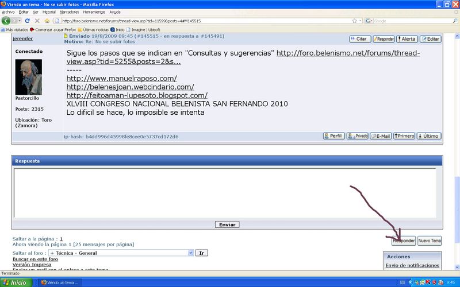The image size is (460, 287).
Task: Open the Windows Inicio start button
Action: pos(14,282)
